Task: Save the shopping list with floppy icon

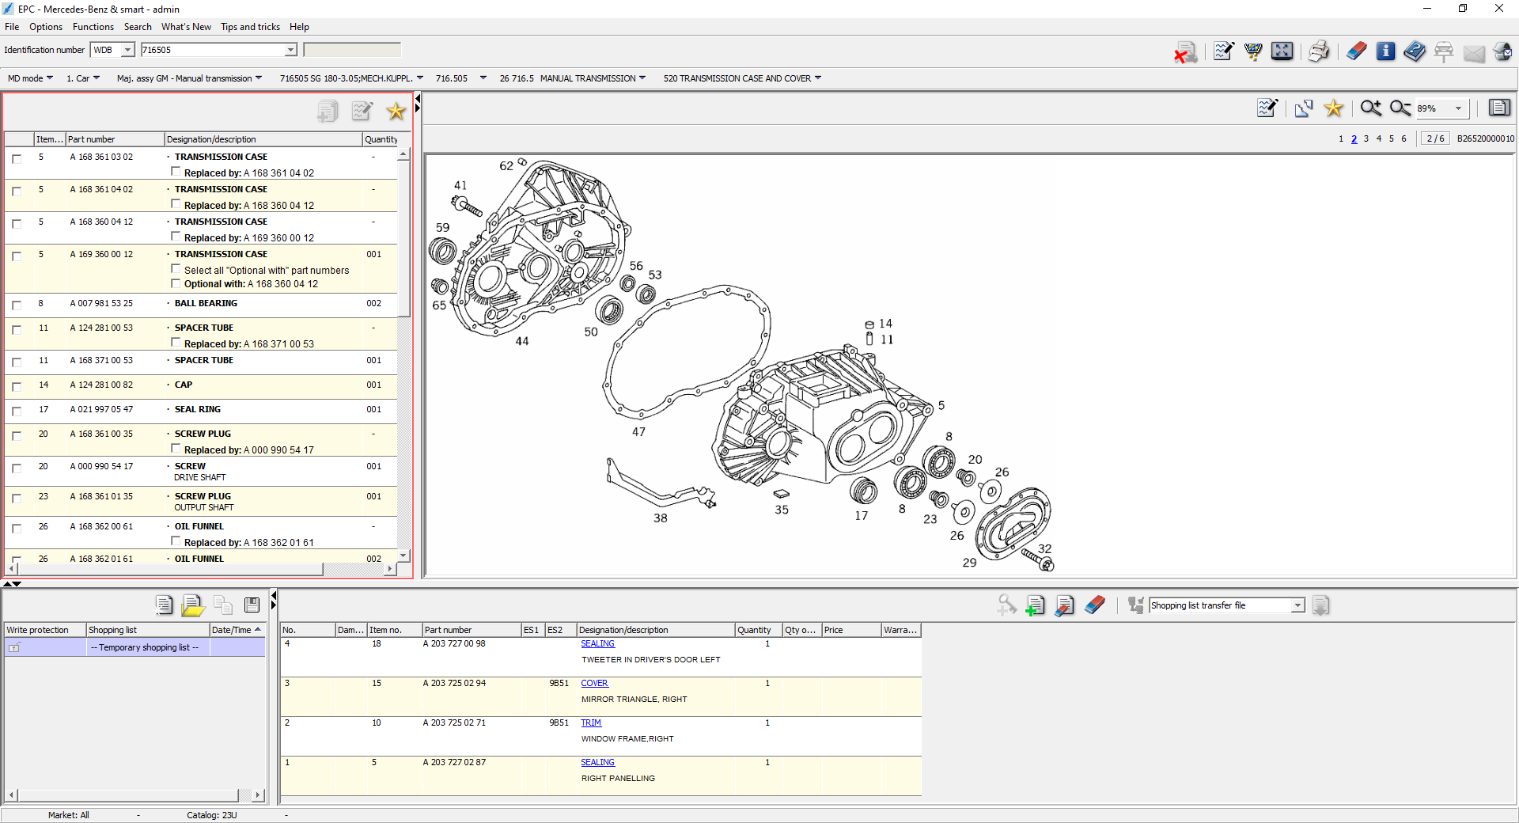Action: [252, 605]
